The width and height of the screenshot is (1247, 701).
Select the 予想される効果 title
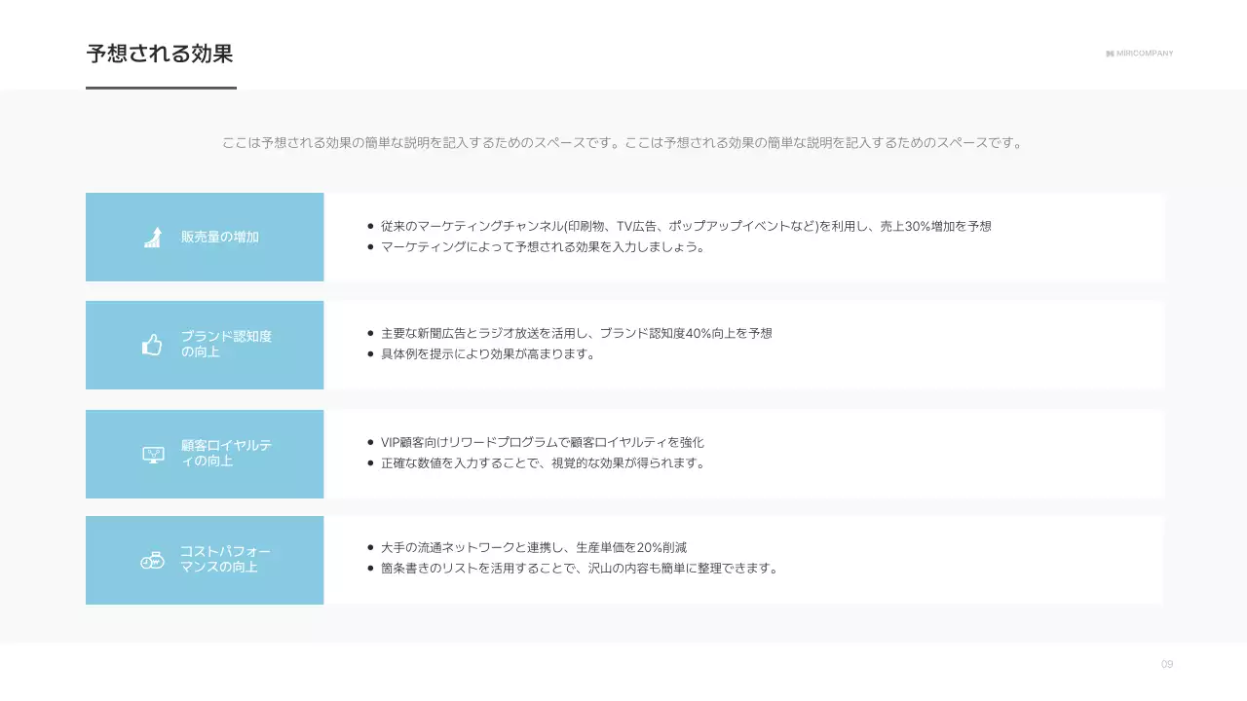coord(161,55)
